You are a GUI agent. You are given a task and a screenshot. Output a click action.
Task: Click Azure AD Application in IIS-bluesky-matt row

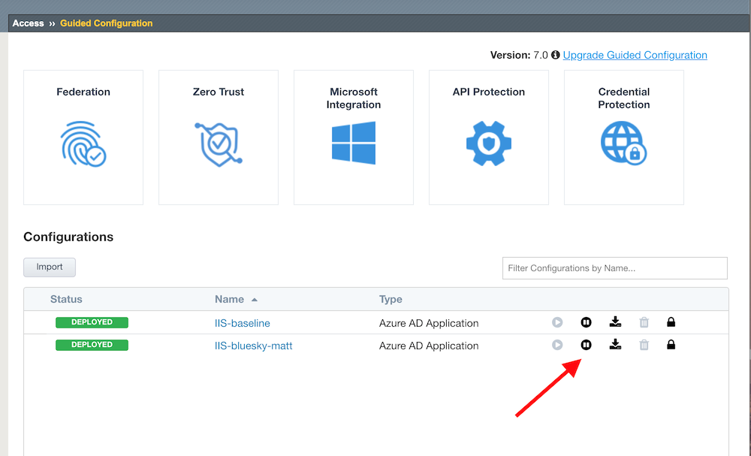point(429,346)
